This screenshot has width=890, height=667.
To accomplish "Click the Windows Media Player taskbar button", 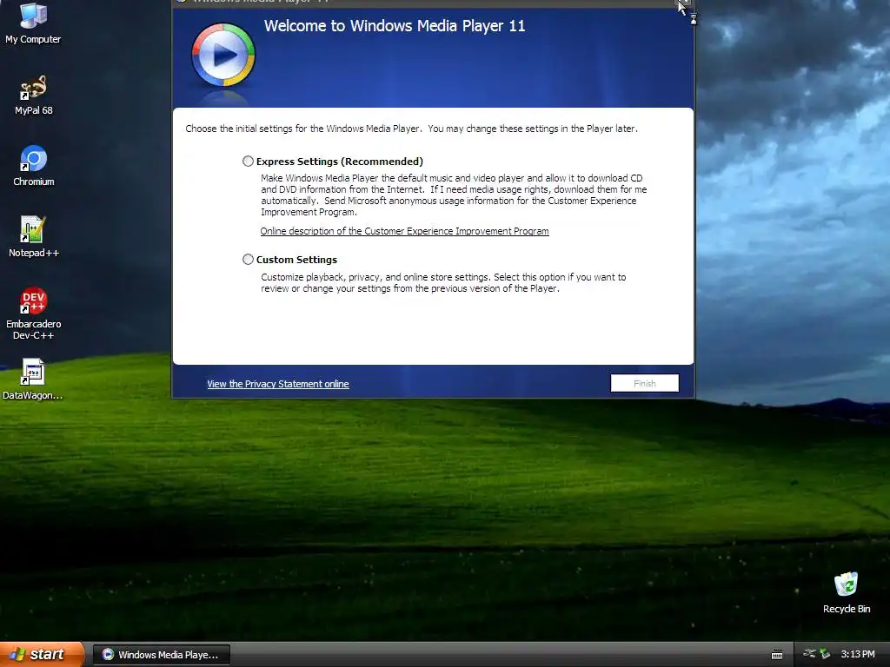I will pyautogui.click(x=161, y=655).
